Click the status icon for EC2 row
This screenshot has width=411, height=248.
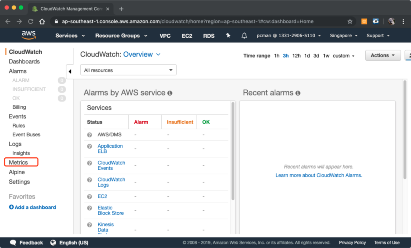tap(90, 197)
